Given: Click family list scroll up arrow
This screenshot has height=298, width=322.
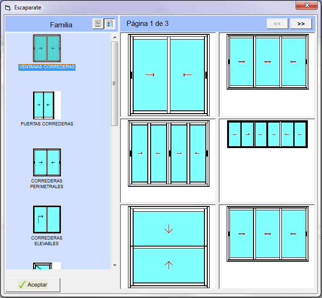Looking at the screenshot, I should point(114,36).
